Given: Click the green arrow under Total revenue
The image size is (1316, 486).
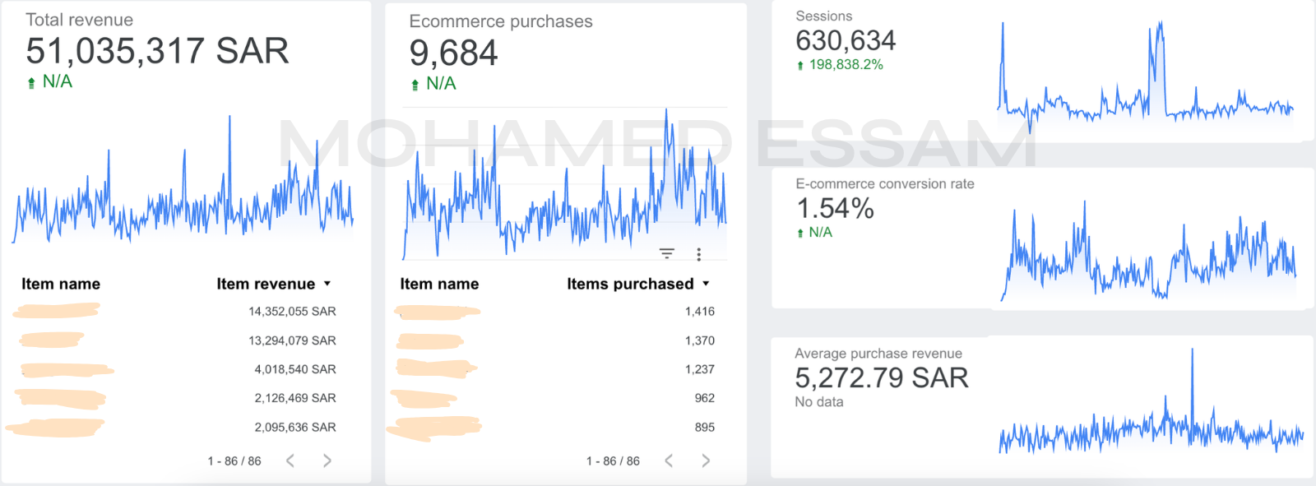Looking at the screenshot, I should 31,82.
